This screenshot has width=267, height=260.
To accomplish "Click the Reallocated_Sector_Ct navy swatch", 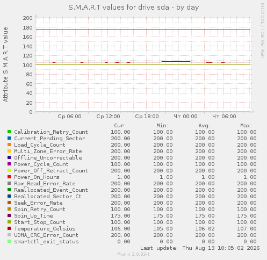I will [x=9, y=196].
